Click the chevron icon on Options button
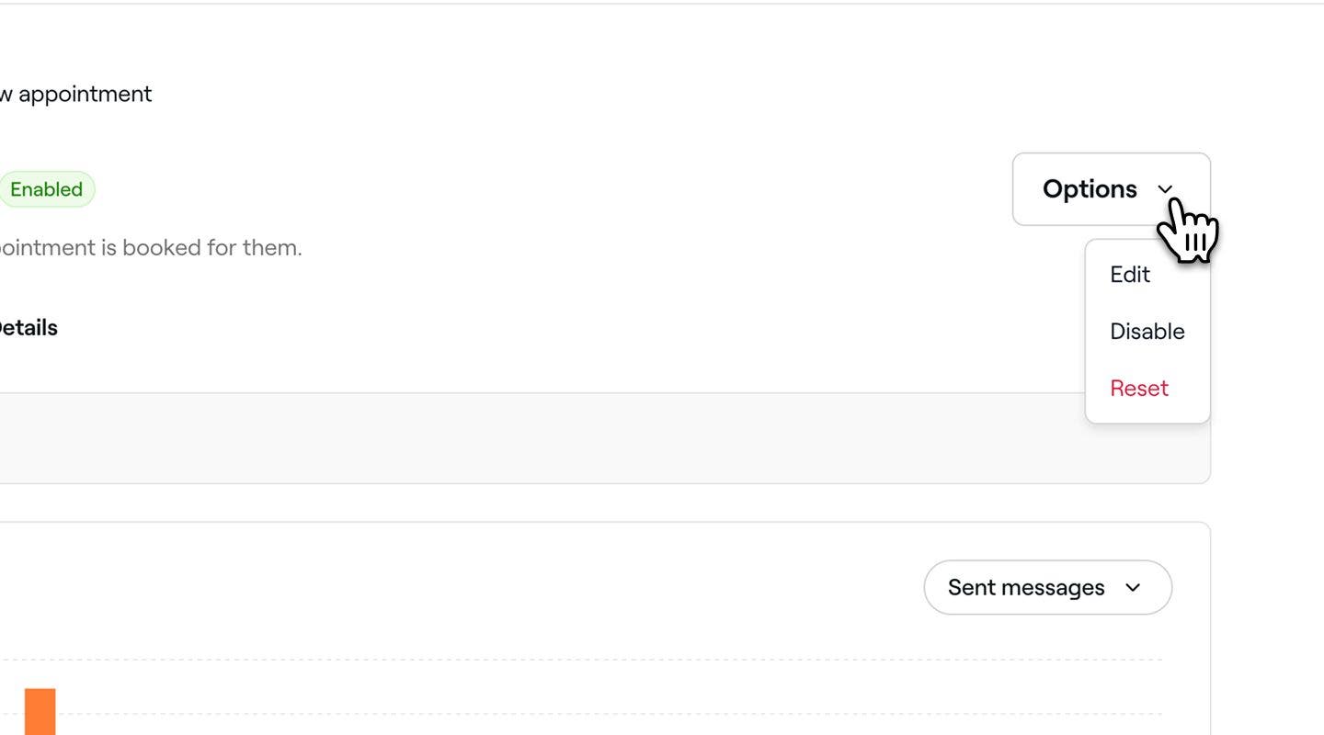This screenshot has height=735, width=1324. 1165,189
